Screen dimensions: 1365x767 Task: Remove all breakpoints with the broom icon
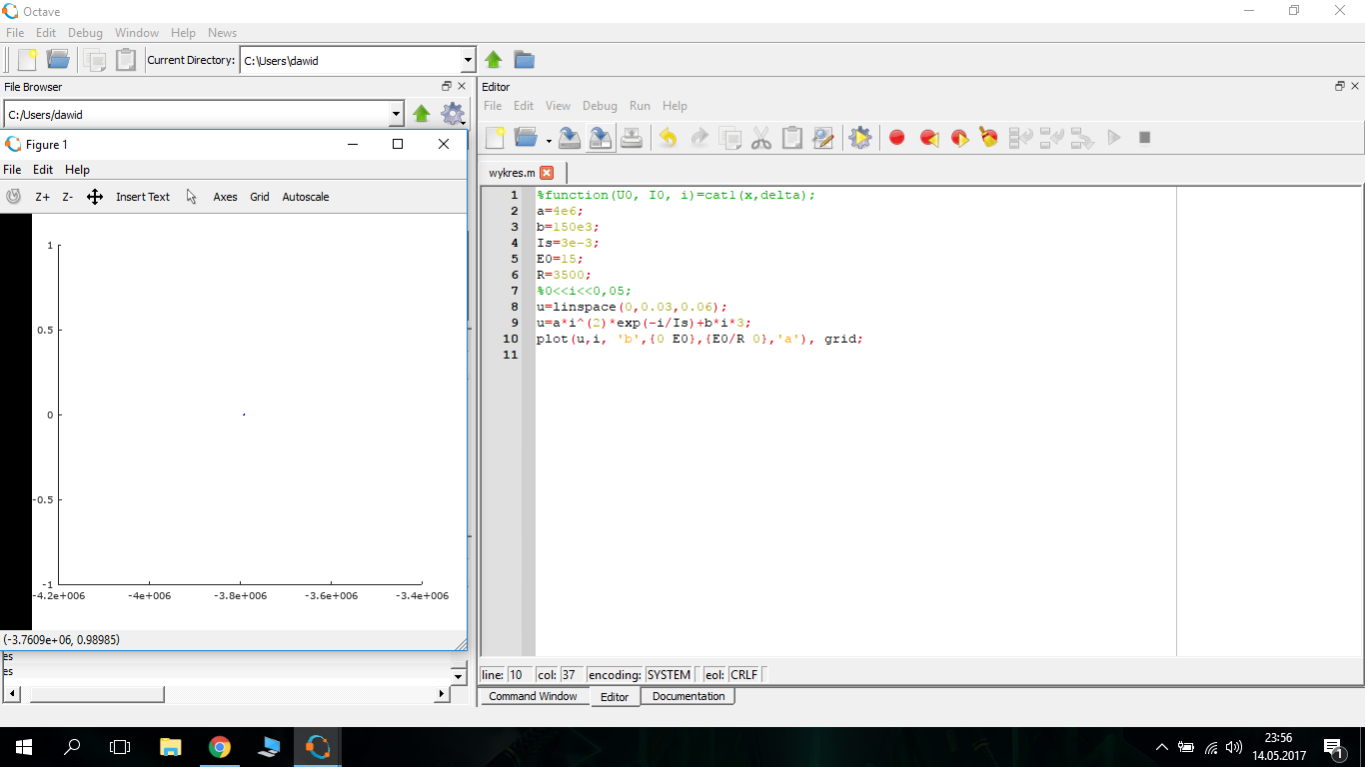[x=989, y=138]
